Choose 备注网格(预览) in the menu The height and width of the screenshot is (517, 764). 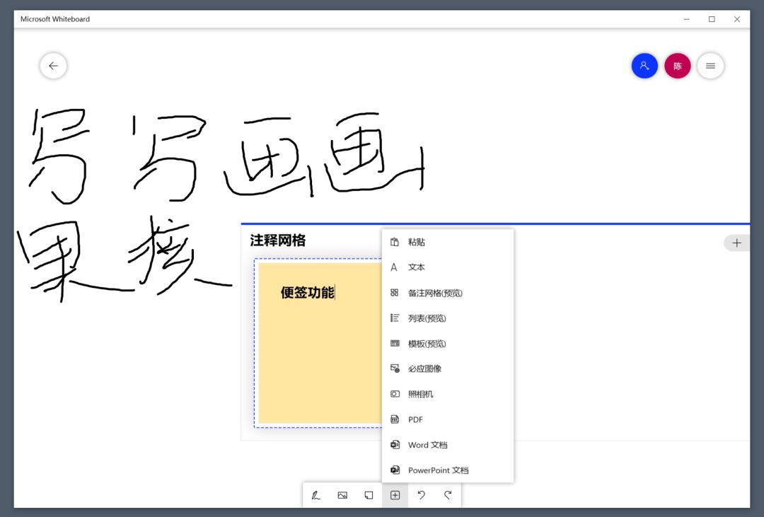(433, 292)
